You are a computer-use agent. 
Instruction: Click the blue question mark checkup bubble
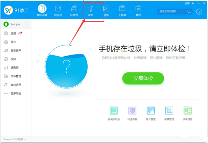66,66
